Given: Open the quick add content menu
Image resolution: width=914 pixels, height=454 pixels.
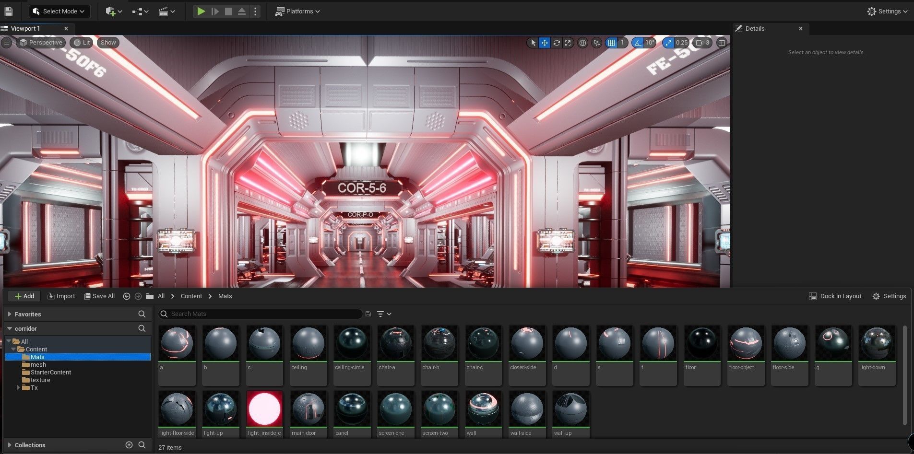Looking at the screenshot, I should [x=114, y=11].
